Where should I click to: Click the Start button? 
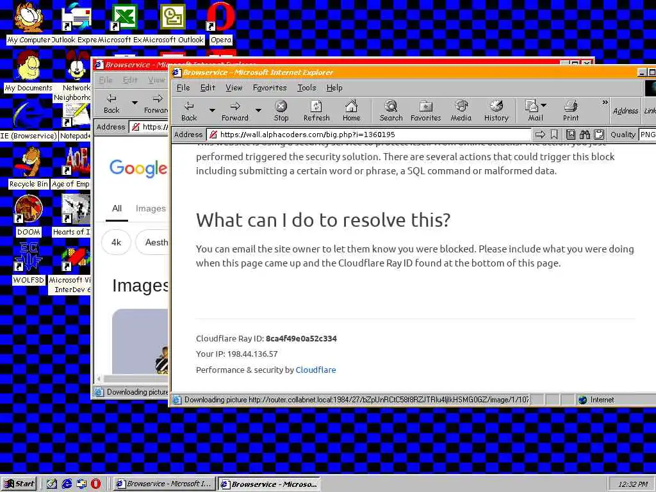(x=19, y=484)
